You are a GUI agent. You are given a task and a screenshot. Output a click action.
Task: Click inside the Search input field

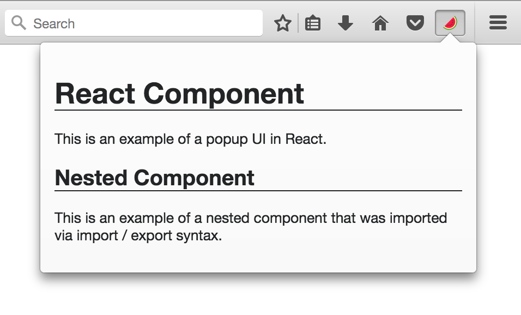click(x=136, y=23)
